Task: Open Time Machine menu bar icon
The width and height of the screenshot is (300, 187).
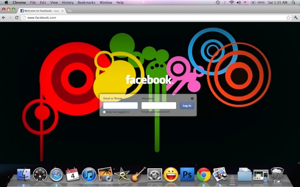Action: click(x=218, y=3)
